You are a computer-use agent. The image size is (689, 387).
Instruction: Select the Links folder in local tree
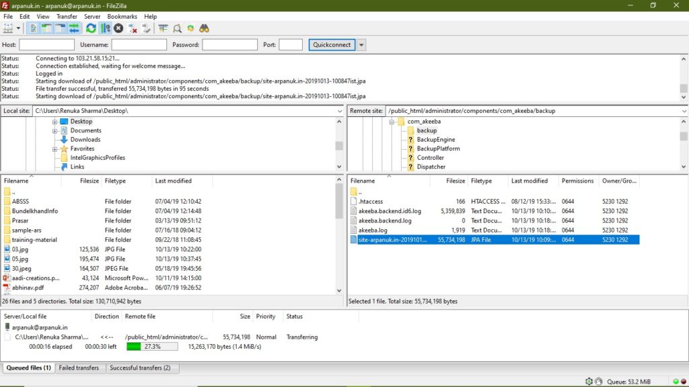click(x=77, y=167)
